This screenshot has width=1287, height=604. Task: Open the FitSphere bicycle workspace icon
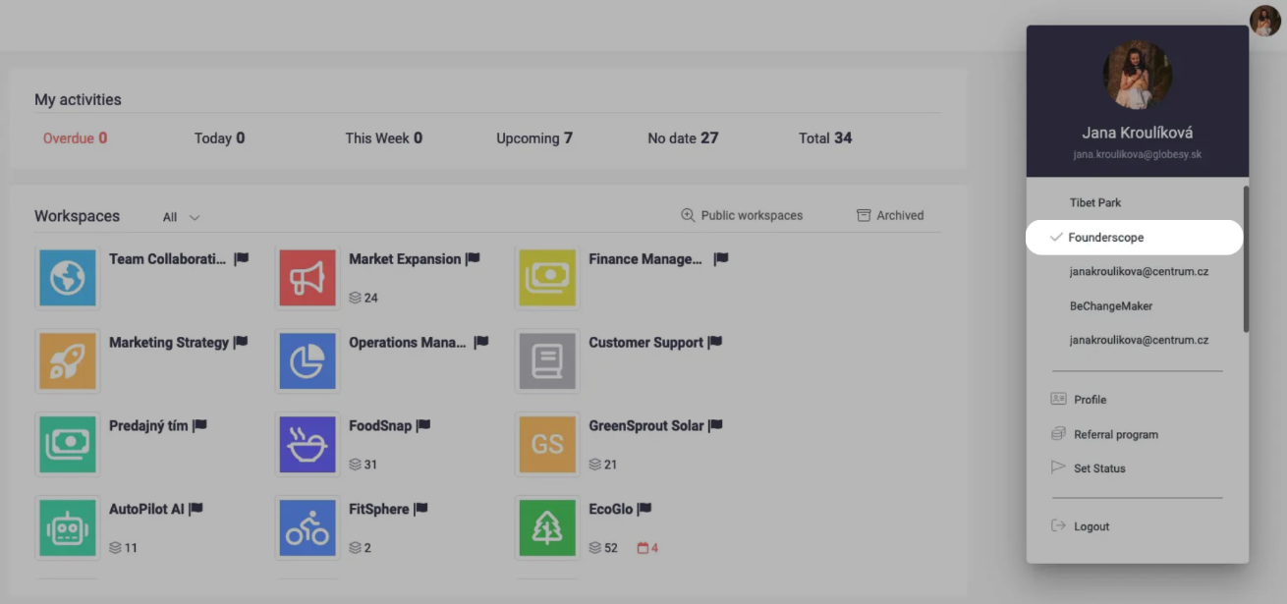(308, 528)
